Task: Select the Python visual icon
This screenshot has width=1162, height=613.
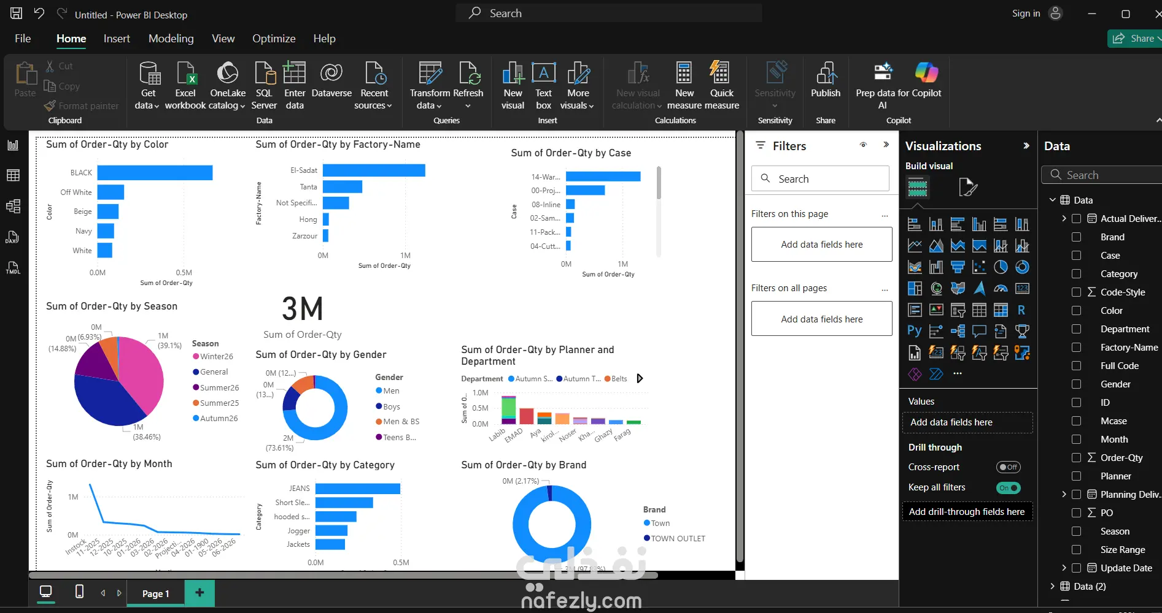Action: (915, 331)
